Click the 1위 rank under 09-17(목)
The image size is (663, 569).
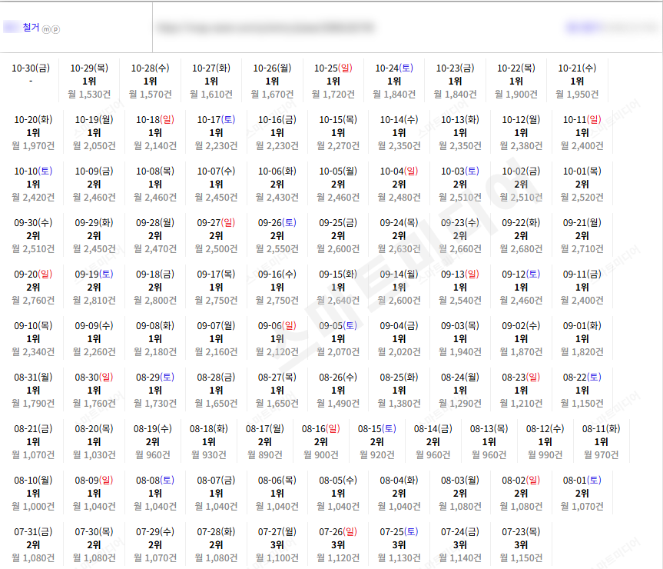click(x=216, y=288)
